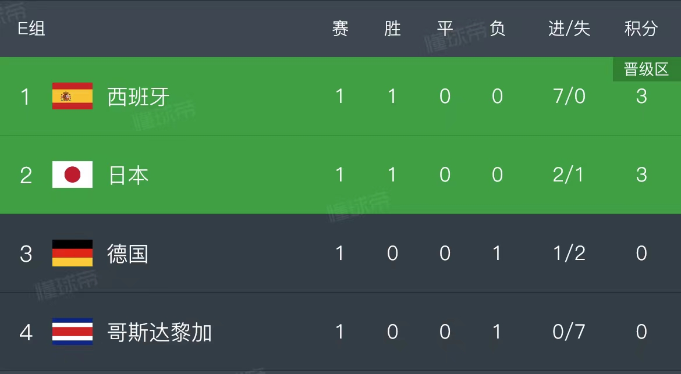Click the Germany flag icon

pyautogui.click(x=72, y=254)
